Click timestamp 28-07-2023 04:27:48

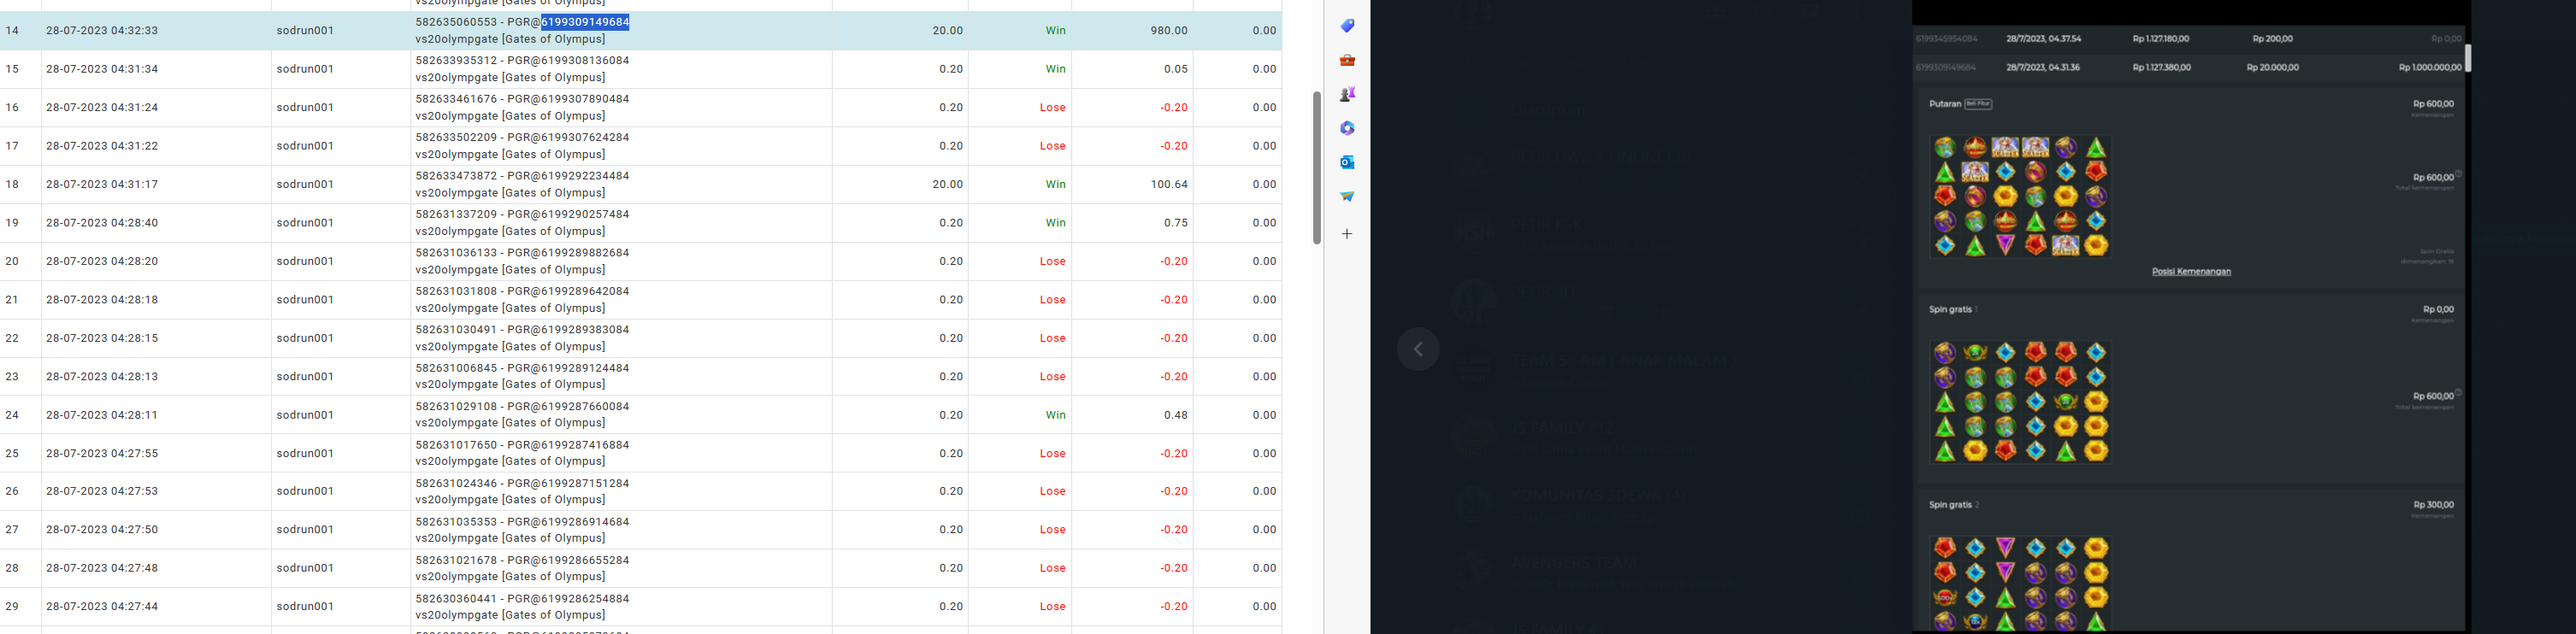pos(102,568)
